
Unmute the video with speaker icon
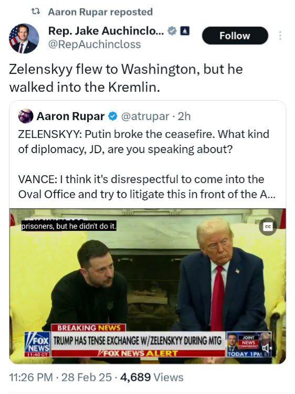pyautogui.click(x=267, y=348)
